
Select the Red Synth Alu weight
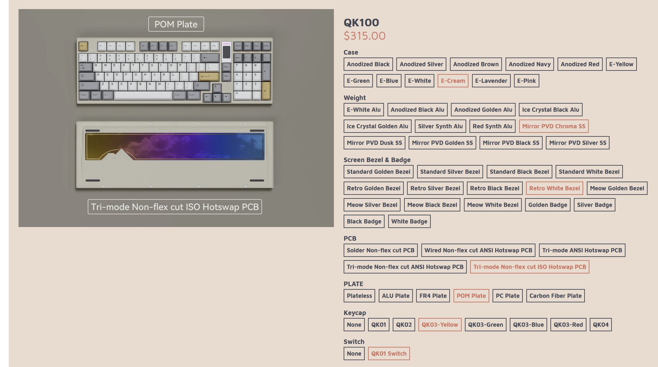492,126
